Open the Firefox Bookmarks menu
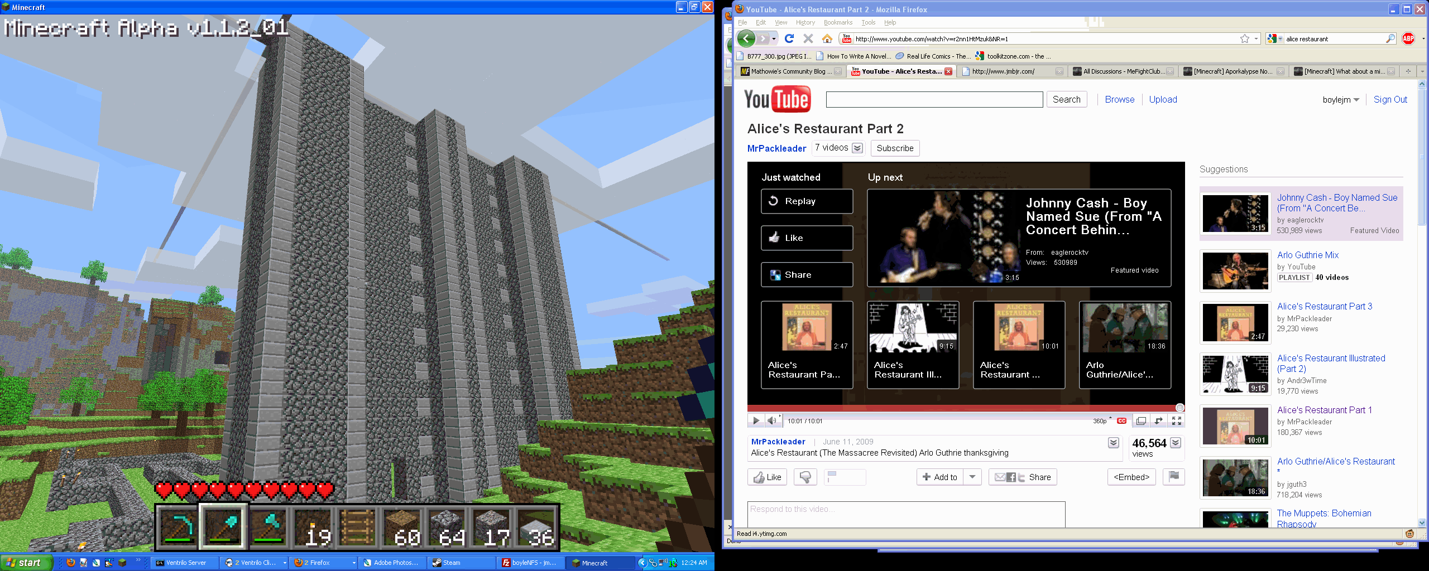The width and height of the screenshot is (1429, 571). pyautogui.click(x=838, y=22)
